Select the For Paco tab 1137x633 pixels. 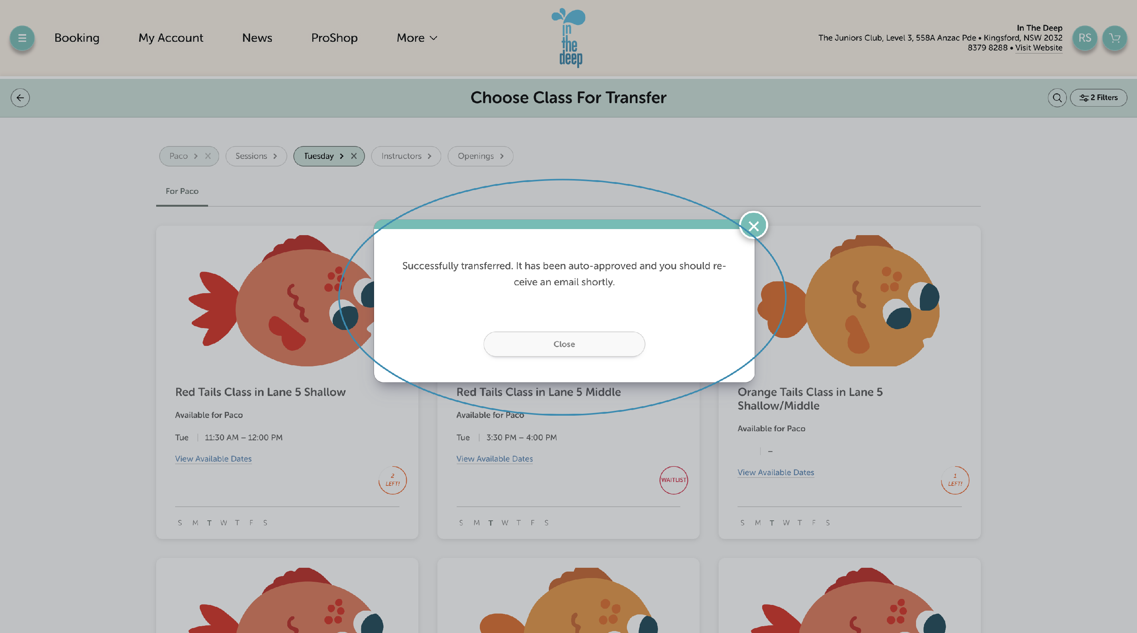click(x=182, y=191)
